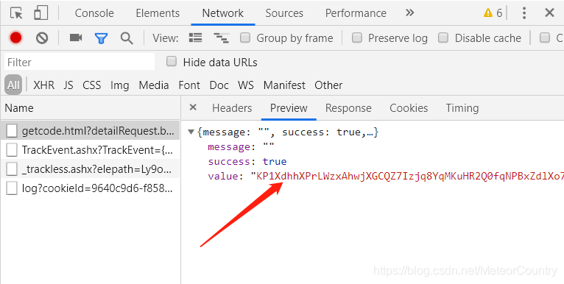
Task: Collapse the JSON response object triangle
Action: (x=191, y=132)
